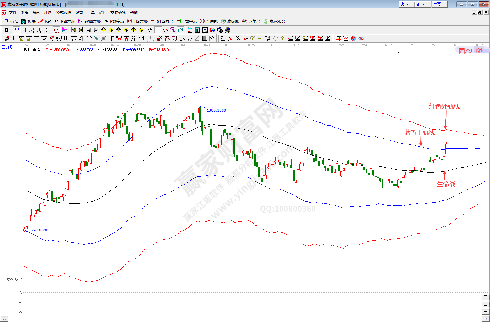Jump to first bar with skip-start arrow

pyautogui.click(x=73, y=30)
